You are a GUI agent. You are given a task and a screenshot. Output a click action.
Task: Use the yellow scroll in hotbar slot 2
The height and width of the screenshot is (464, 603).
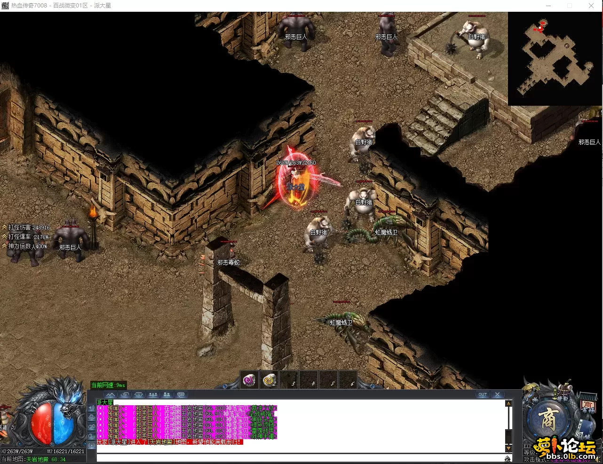[270, 380]
